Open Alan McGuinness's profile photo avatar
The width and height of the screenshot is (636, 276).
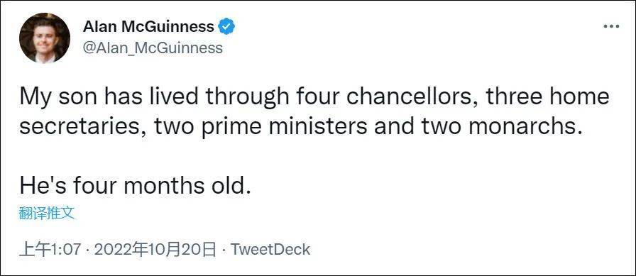(x=45, y=38)
